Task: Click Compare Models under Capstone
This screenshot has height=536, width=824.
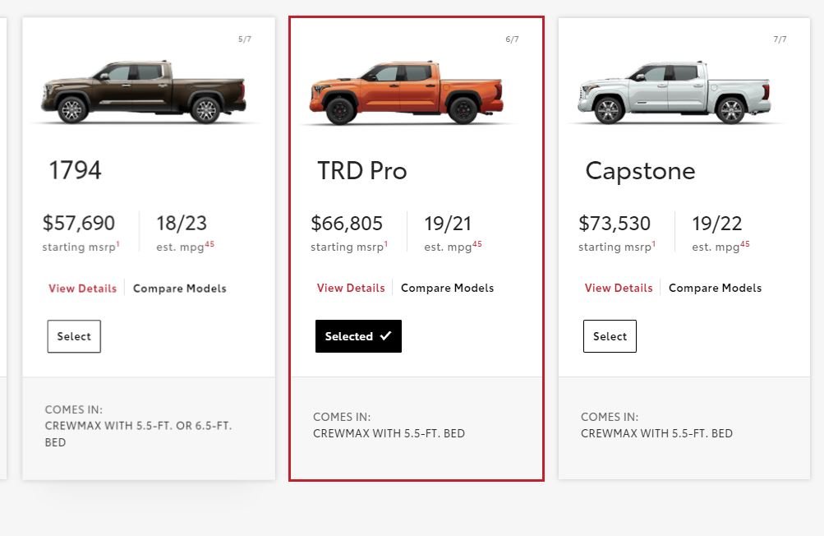Action: click(x=716, y=288)
